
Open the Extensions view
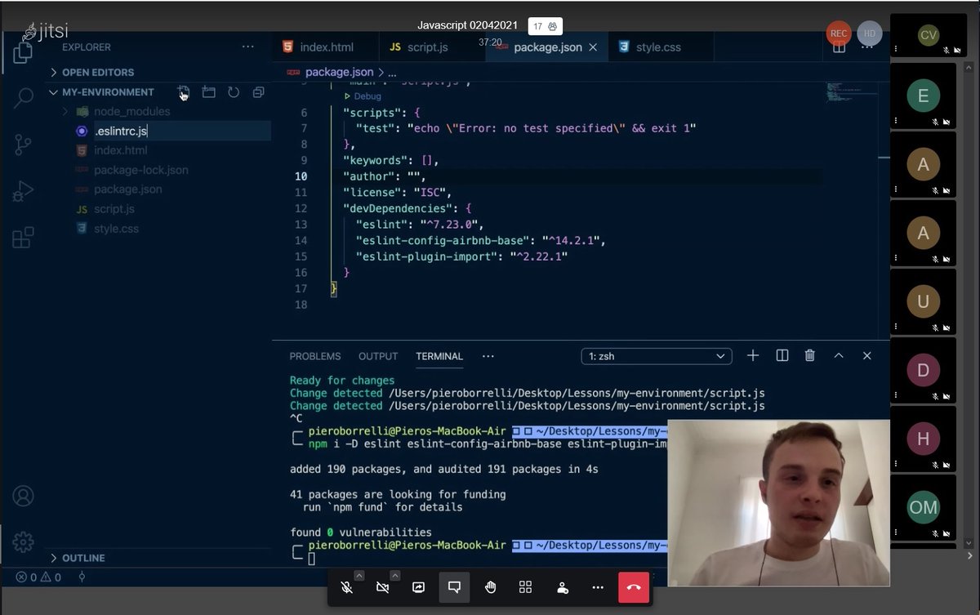pyautogui.click(x=23, y=238)
